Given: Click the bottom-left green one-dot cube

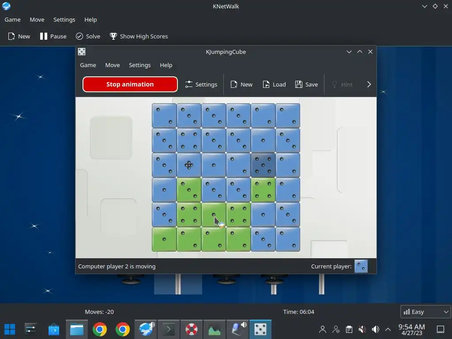Looking at the screenshot, I should point(164,239).
